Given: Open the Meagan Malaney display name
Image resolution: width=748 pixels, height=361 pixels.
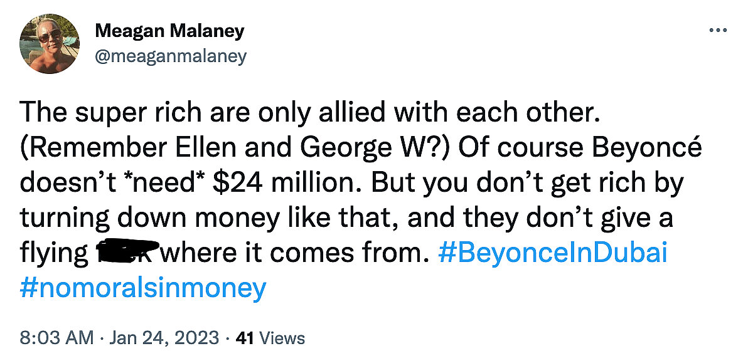Looking at the screenshot, I should 170,31.
